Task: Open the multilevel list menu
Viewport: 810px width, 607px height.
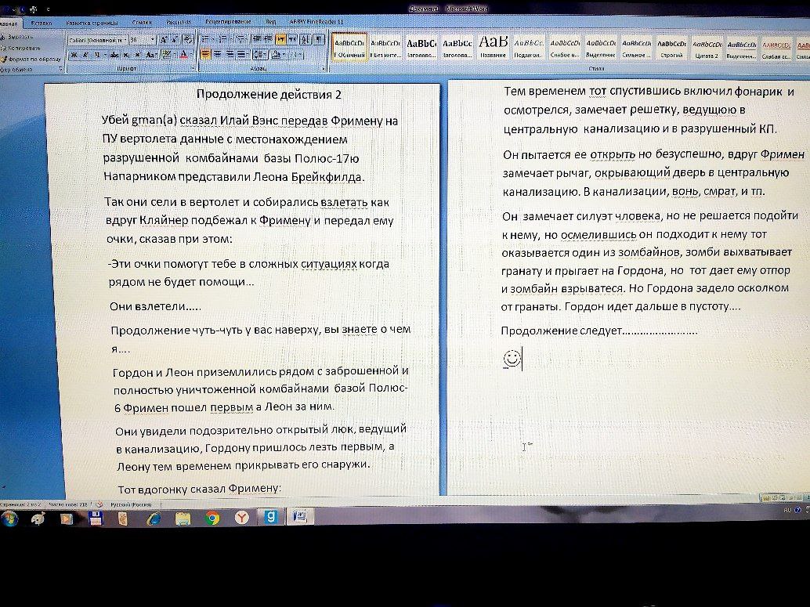Action: coord(240,39)
